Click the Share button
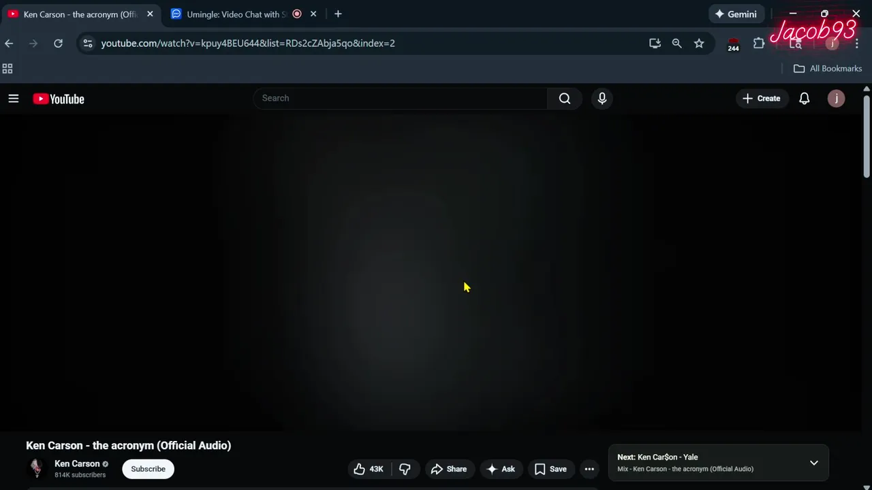 449,469
